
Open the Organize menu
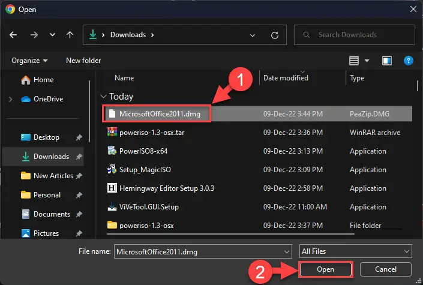(29, 61)
